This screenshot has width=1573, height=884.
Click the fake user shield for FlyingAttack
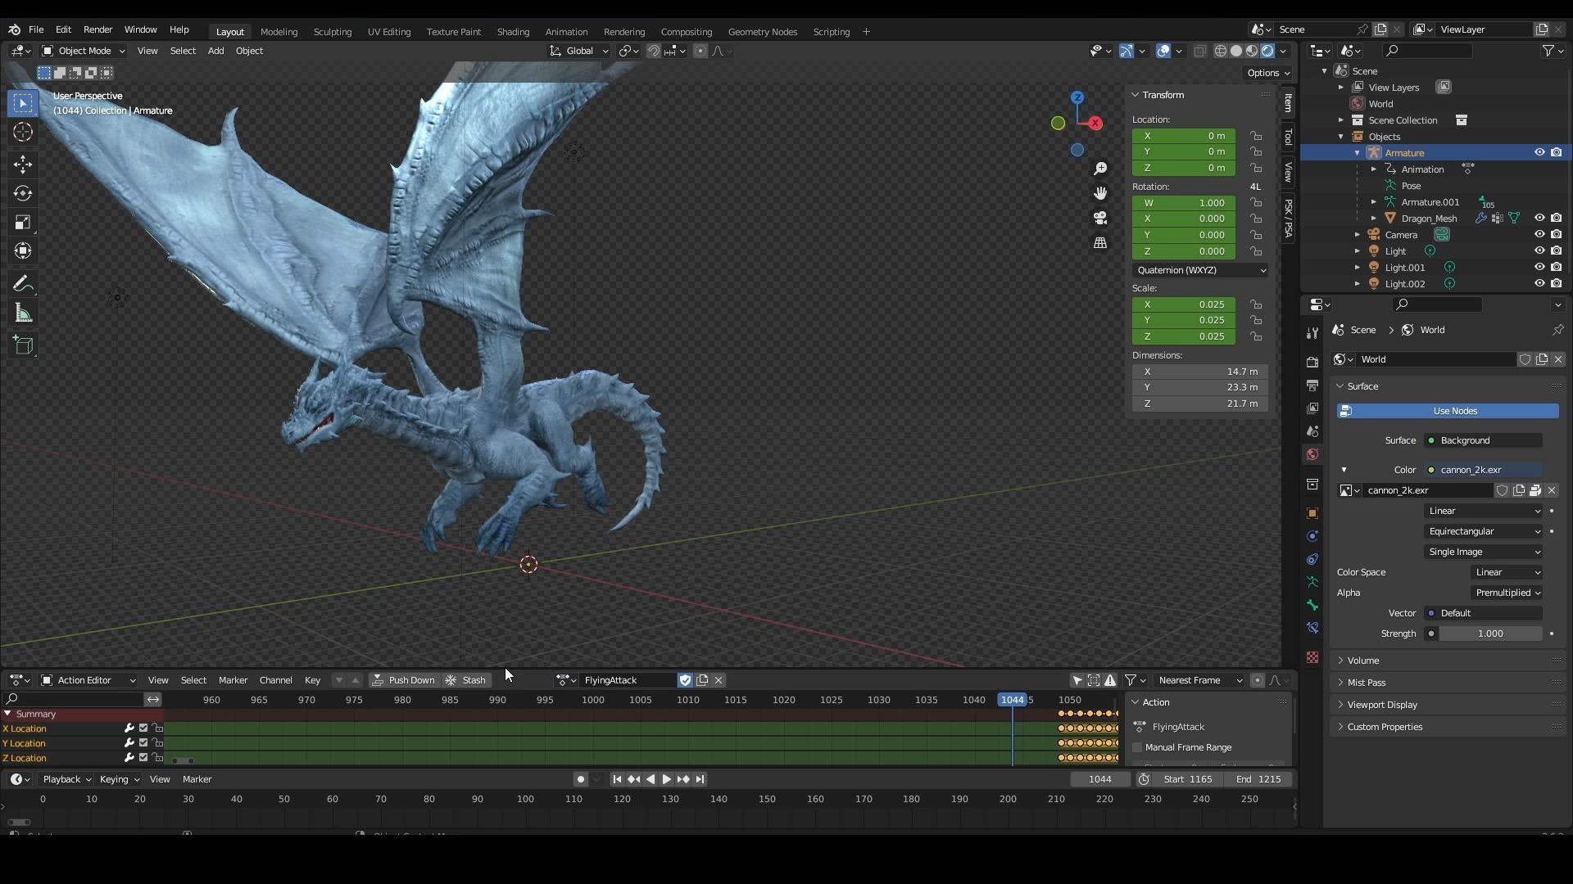point(686,680)
